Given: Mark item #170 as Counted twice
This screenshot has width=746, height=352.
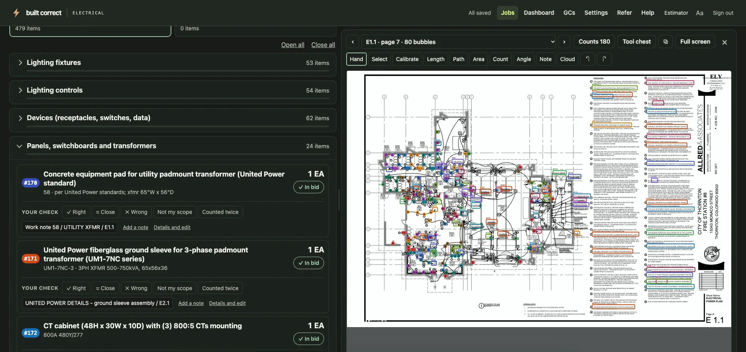Looking at the screenshot, I should (220, 212).
